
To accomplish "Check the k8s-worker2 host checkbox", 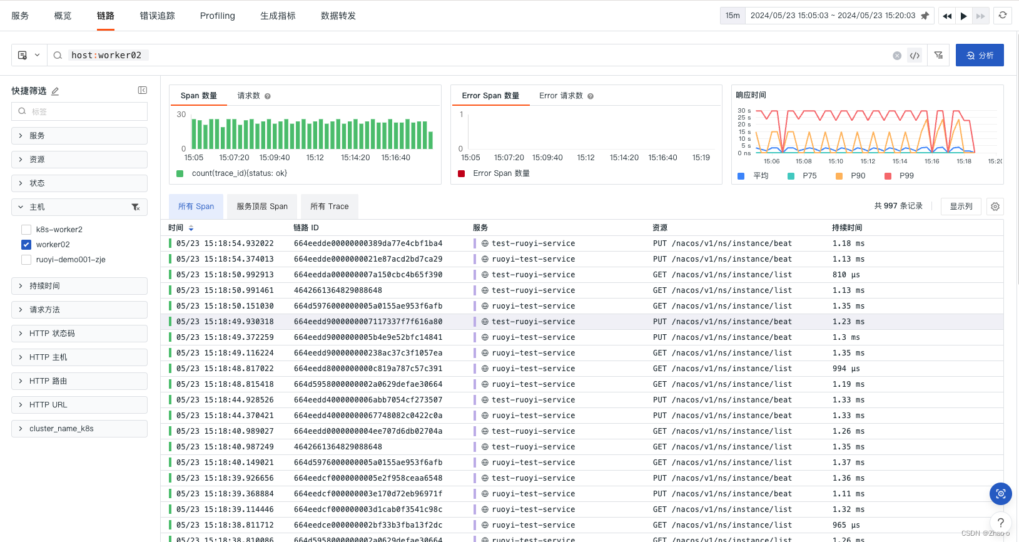I will point(26,230).
